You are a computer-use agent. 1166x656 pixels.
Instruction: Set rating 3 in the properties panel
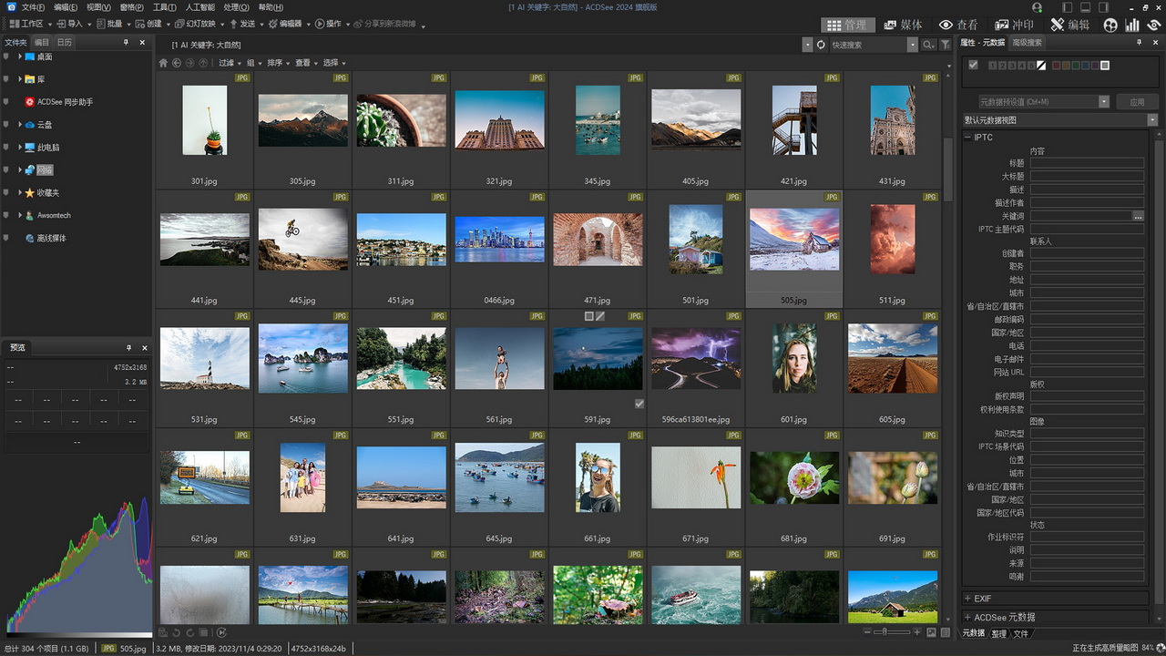pyautogui.click(x=1012, y=66)
